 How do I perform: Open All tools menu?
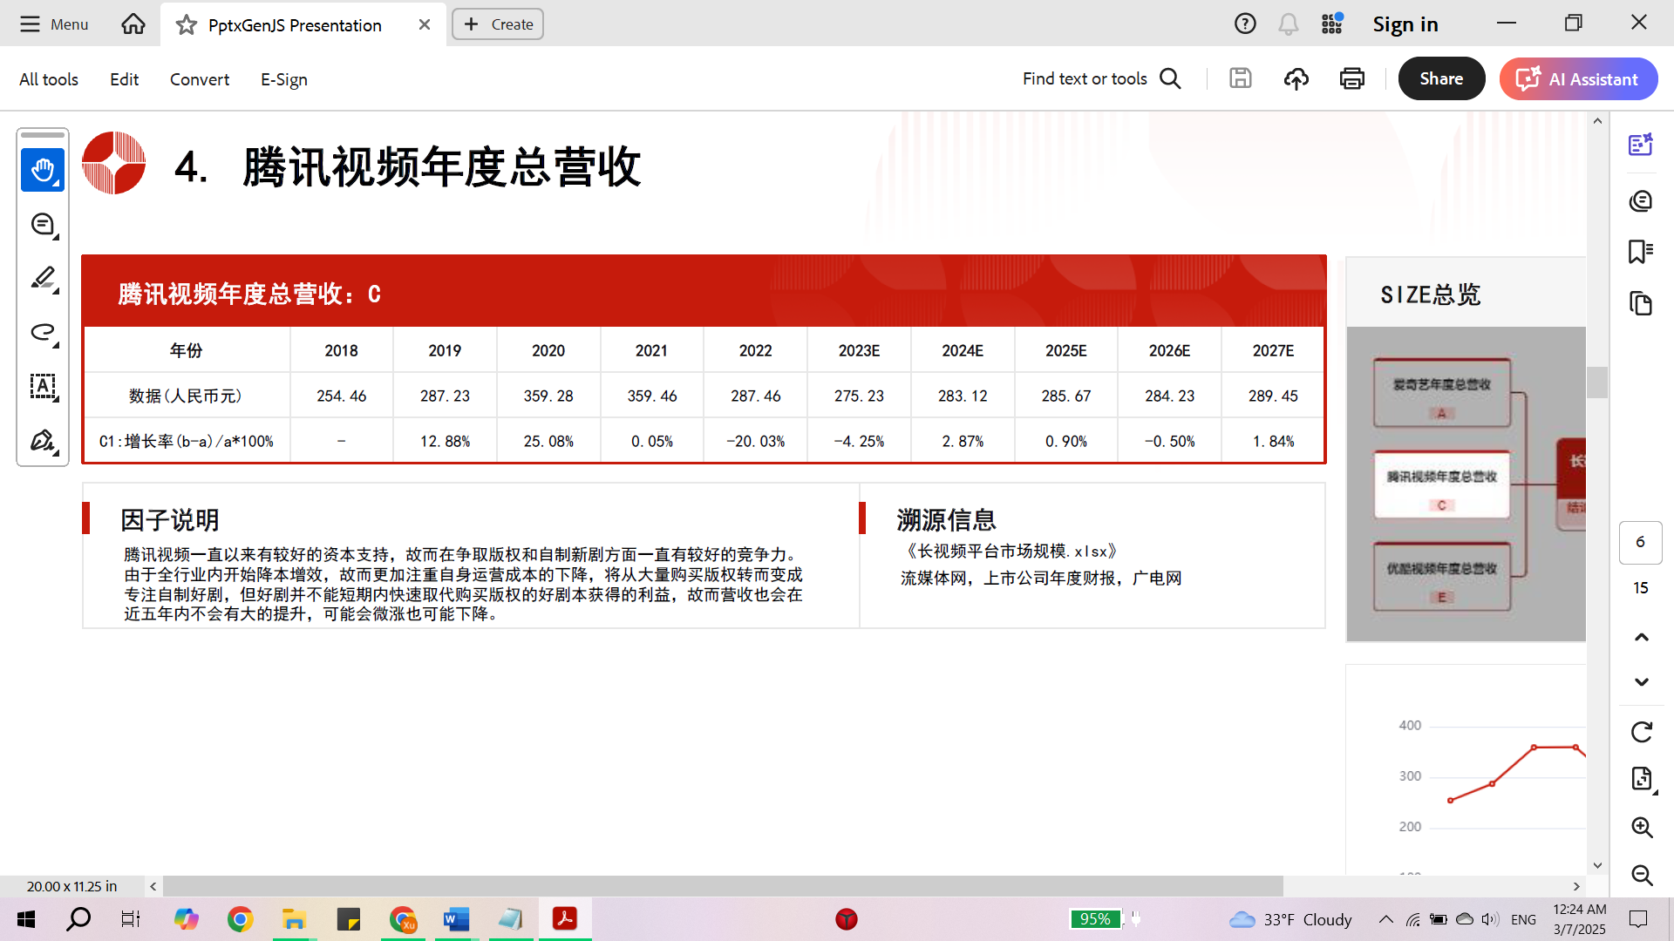pyautogui.click(x=49, y=79)
